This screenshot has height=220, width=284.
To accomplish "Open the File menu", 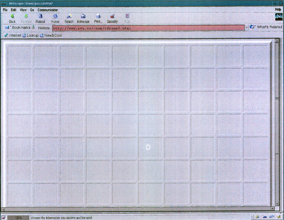I will point(5,10).
